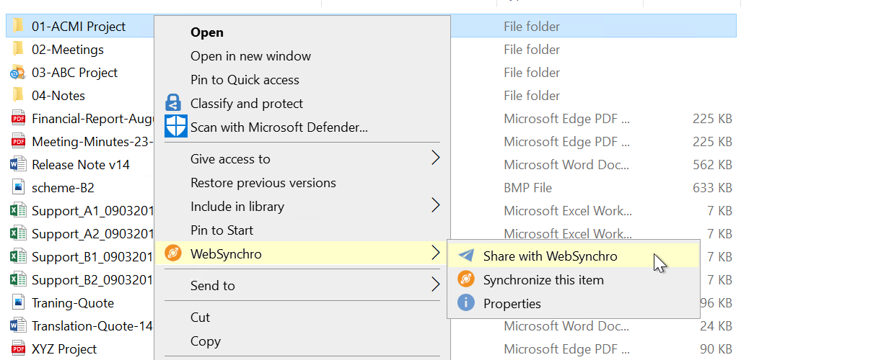Viewport: 894px width, 360px height.
Task: Click the Support_B1 Excel file icon
Action: pyautogui.click(x=18, y=256)
